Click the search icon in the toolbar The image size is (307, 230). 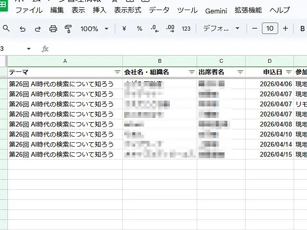(6, 29)
